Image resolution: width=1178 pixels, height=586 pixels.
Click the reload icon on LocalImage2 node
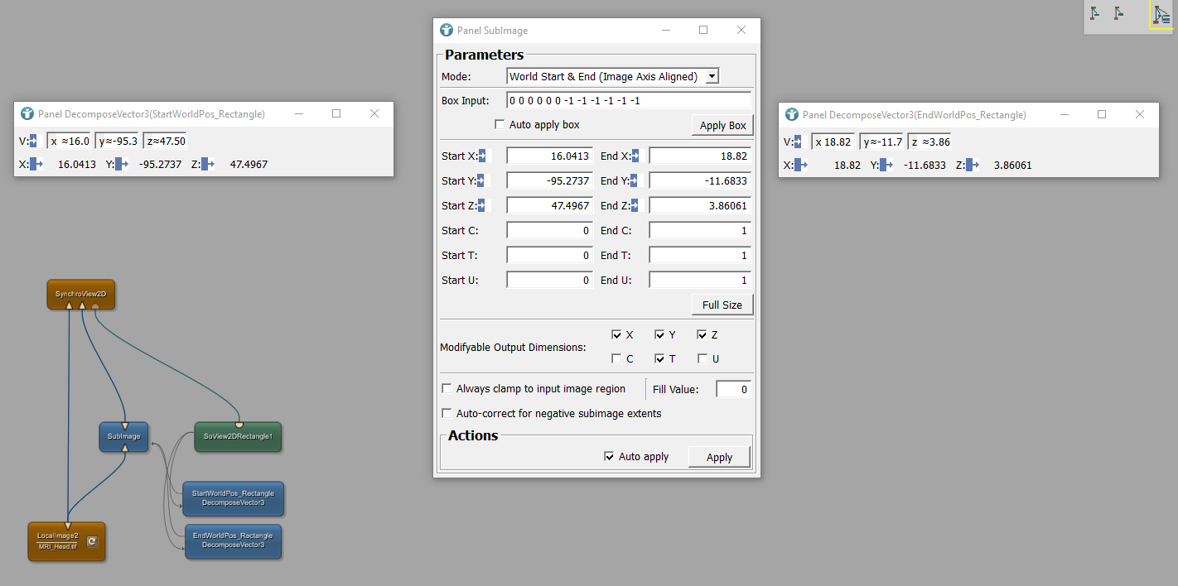pos(92,542)
